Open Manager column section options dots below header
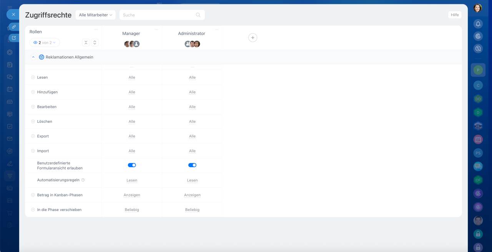This screenshot has height=252, width=492. tap(132, 67)
